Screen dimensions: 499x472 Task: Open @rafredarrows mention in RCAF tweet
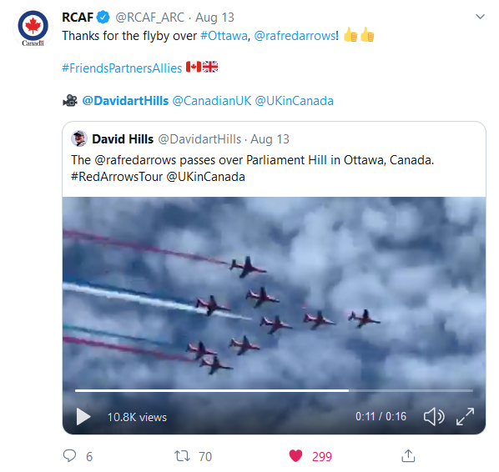pos(295,36)
